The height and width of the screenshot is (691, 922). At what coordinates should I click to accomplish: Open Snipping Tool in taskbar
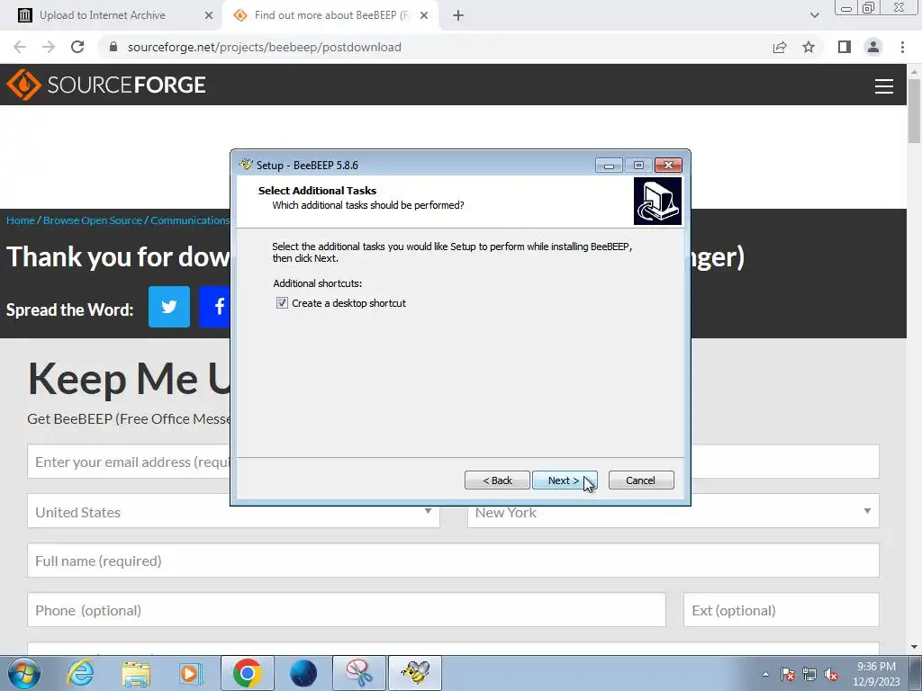coord(359,673)
